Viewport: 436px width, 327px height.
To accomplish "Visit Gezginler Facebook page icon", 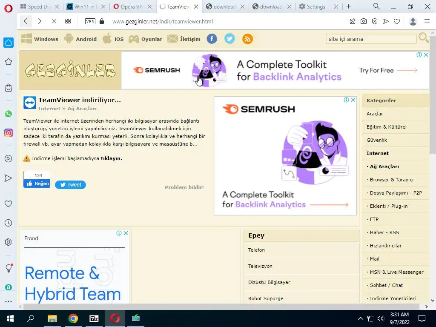I will tap(212, 39).
